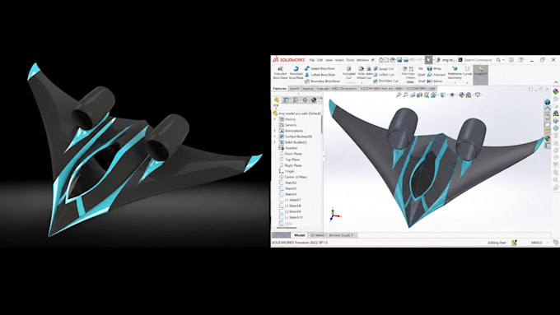Click the Zoom to Fit magnifier icon

tap(399, 95)
